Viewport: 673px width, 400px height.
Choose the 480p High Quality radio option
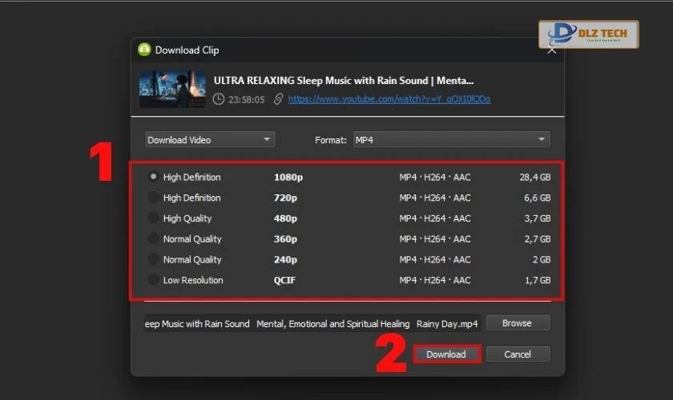tap(153, 218)
